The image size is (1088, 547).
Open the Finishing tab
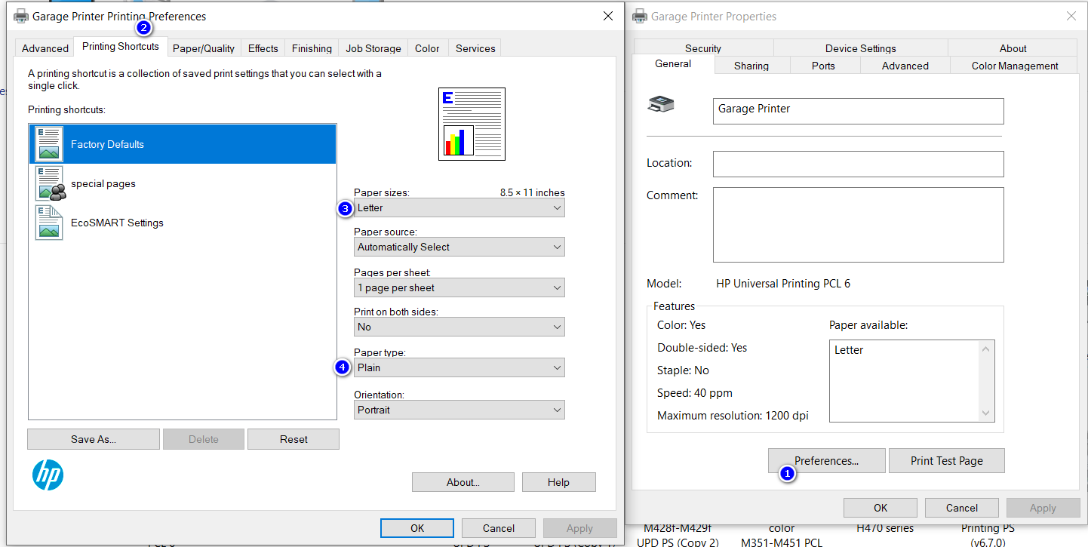312,48
